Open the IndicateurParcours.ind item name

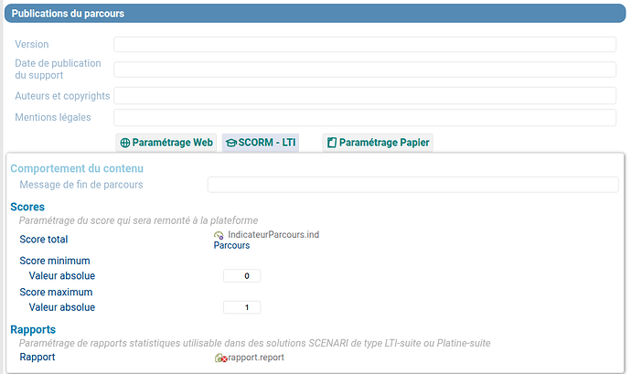(x=273, y=235)
